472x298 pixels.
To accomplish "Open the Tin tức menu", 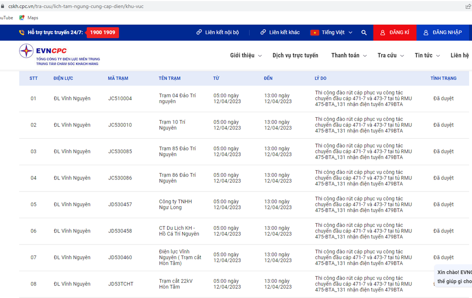I will point(426,55).
